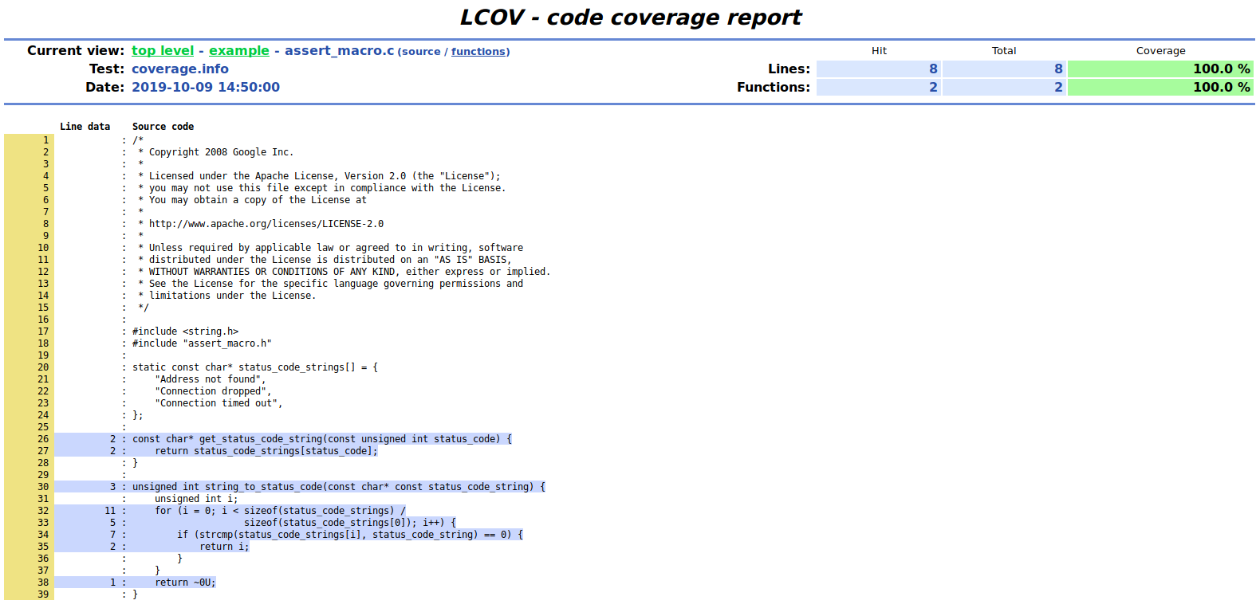Click line number 17 in the gutter
This screenshot has width=1256, height=612.
point(43,331)
